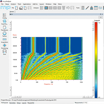Open the sliders settings tool
104x104 pixels.
pos(100,8)
